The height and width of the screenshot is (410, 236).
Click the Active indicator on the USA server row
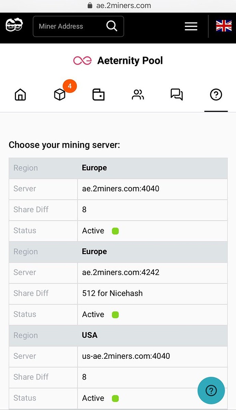pos(116,398)
